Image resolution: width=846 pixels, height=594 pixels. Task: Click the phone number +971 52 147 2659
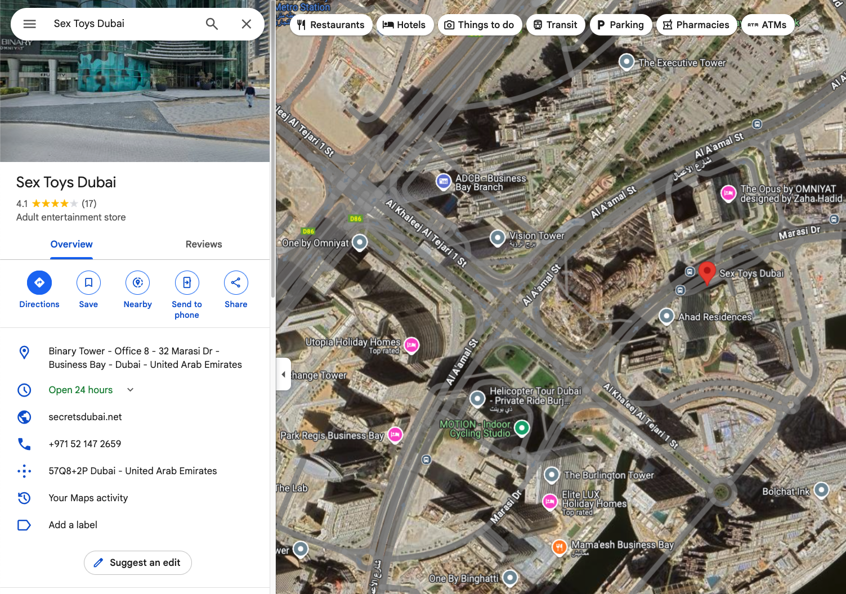tap(85, 444)
